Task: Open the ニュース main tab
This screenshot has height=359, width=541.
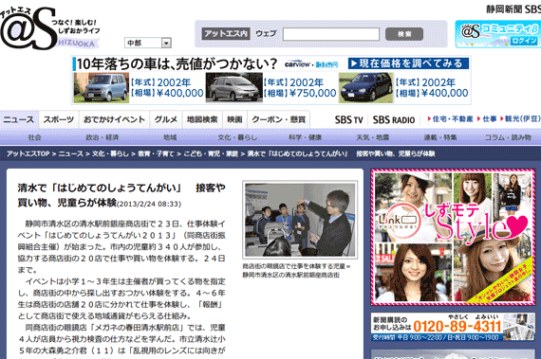Action: click(x=19, y=119)
